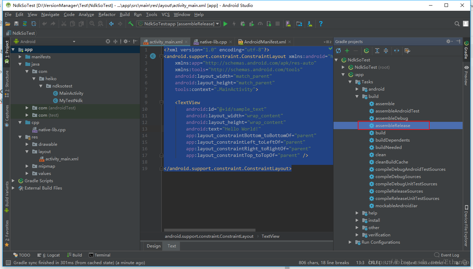
Task: Hide the Project panel with hide icon
Action: pos(135,41)
